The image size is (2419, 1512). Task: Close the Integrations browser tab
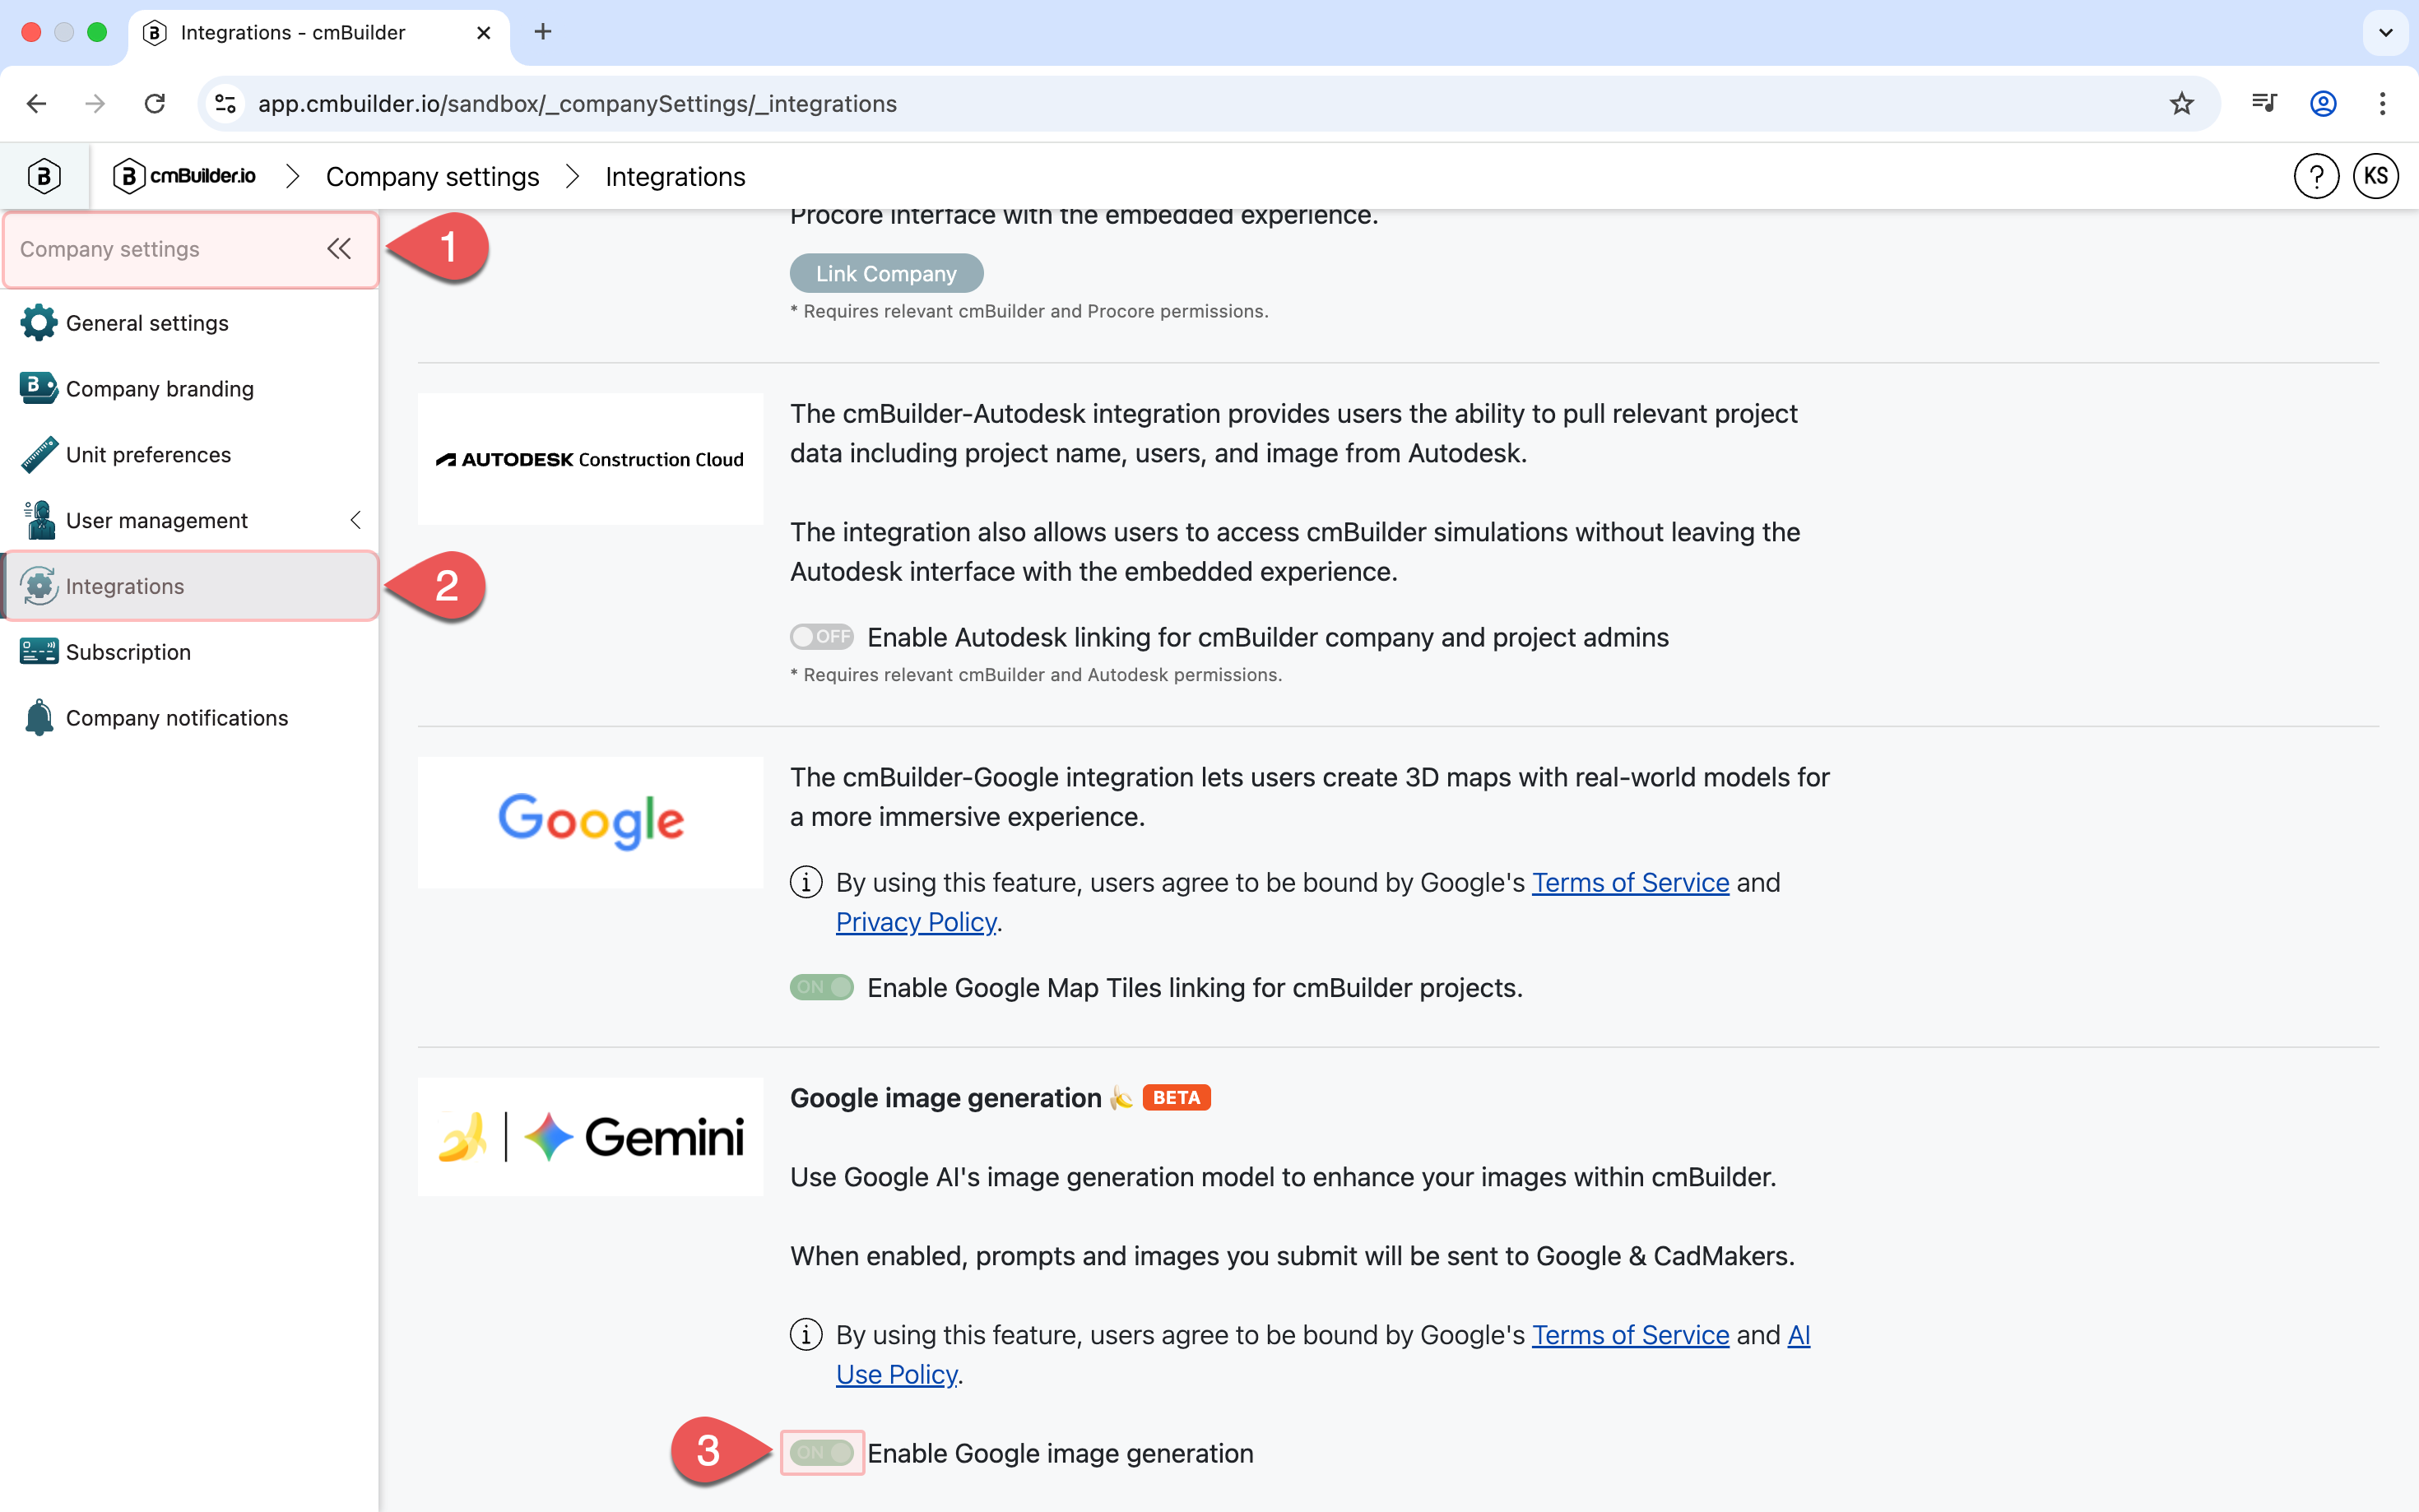tap(484, 32)
